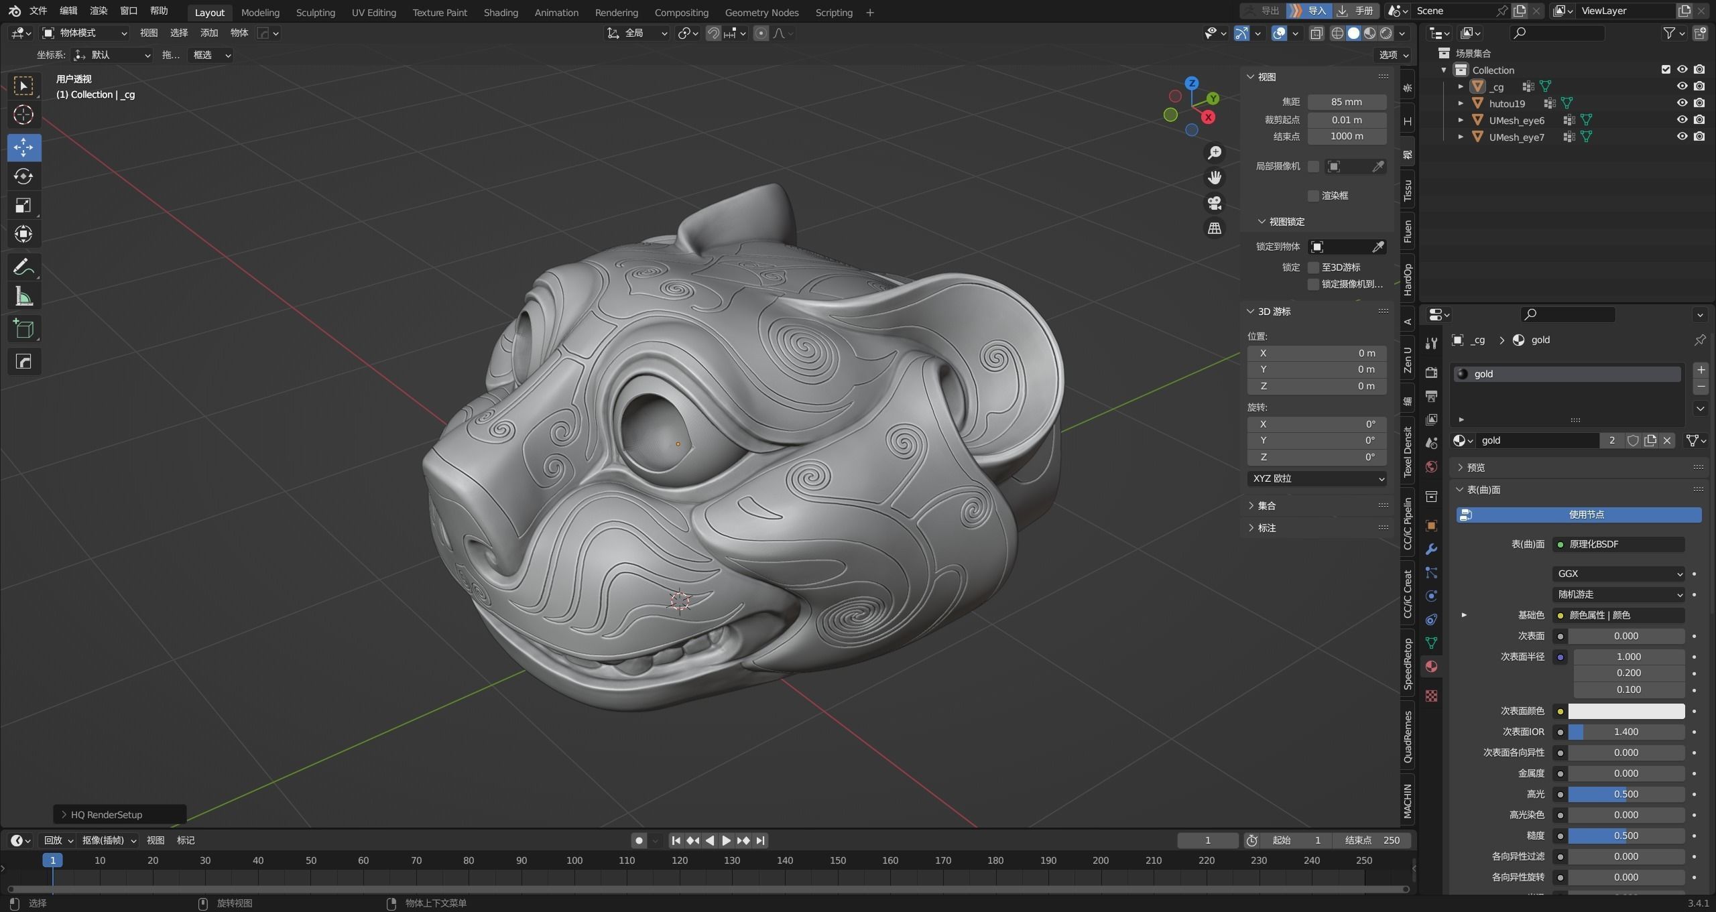
Task: Toggle 局部摄像机 checkbox
Action: pyautogui.click(x=1313, y=166)
